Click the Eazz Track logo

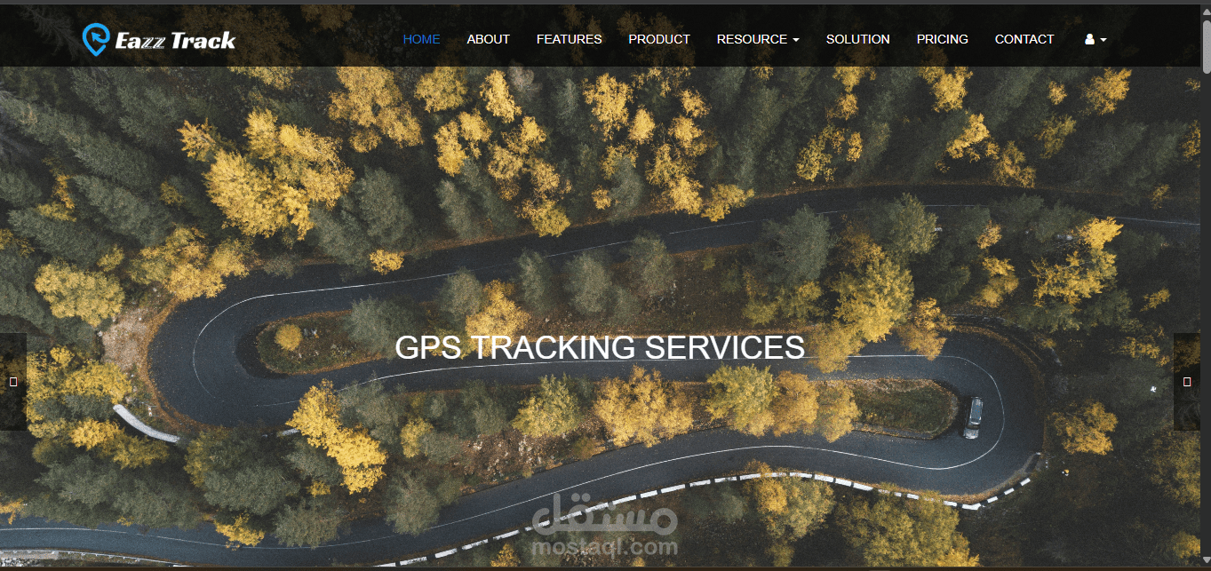(x=159, y=39)
